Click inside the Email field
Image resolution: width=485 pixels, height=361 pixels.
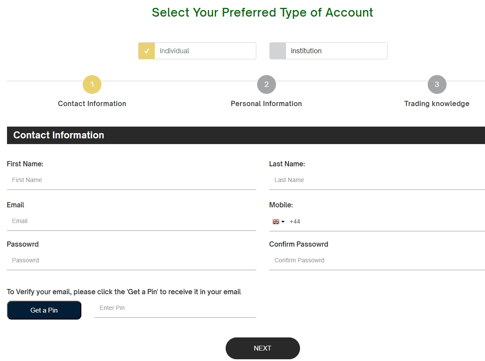point(131,220)
